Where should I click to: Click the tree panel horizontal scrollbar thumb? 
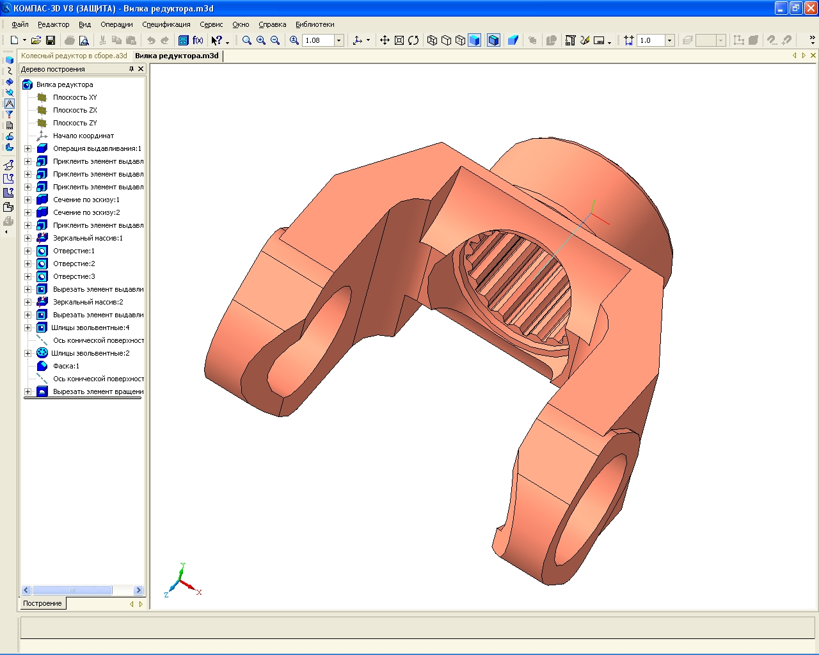72,590
